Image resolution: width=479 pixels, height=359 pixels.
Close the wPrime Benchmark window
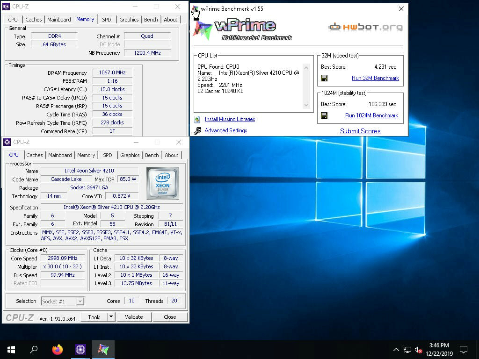pos(401,9)
